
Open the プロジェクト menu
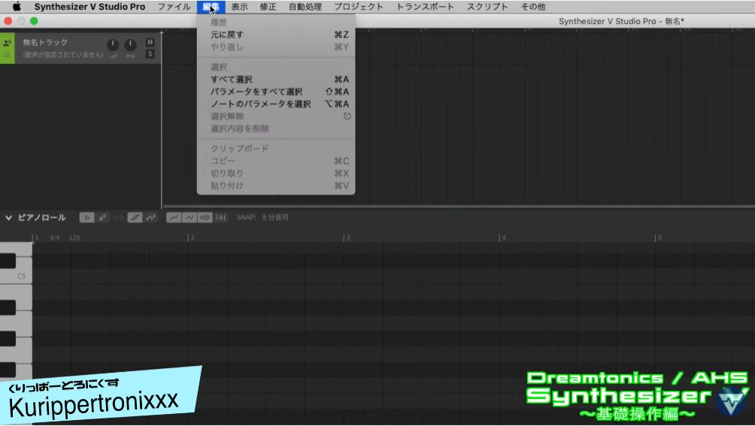[x=359, y=7]
